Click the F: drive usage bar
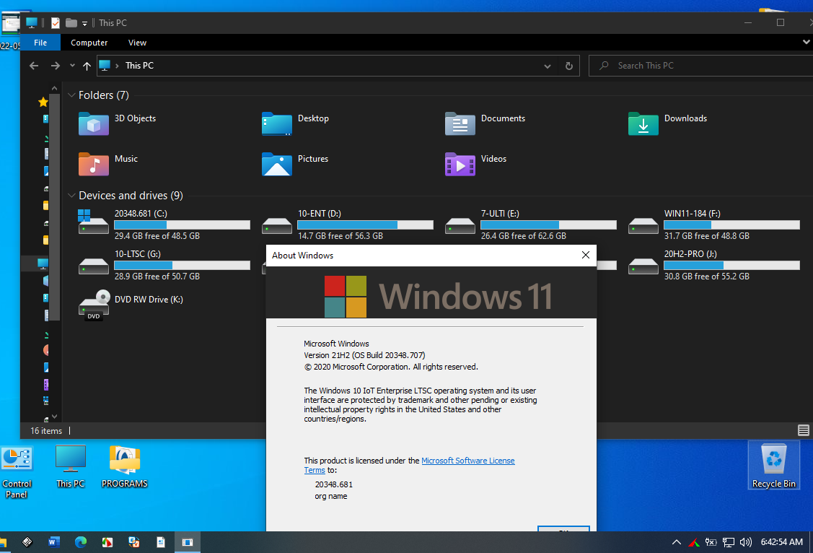The width and height of the screenshot is (813, 553). point(731,225)
